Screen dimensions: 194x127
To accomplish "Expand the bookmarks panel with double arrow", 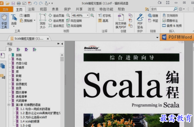I will [x=58, y=44].
